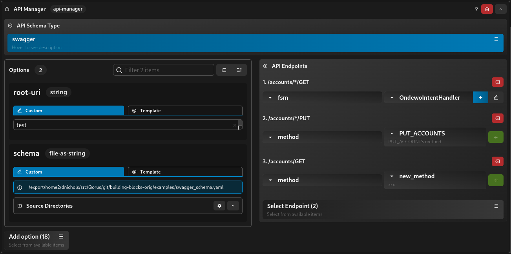511x254 pixels.
Task: Select Custom tab under schema option
Action: 69,172
